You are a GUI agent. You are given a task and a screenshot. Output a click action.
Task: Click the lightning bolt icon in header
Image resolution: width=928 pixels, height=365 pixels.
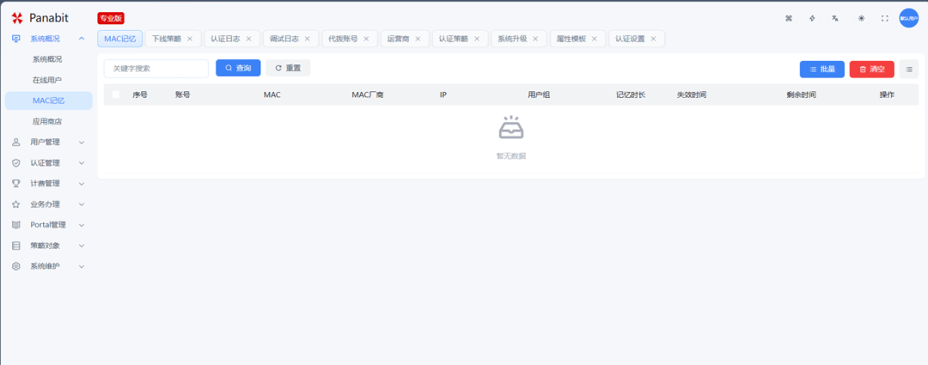[x=812, y=18]
